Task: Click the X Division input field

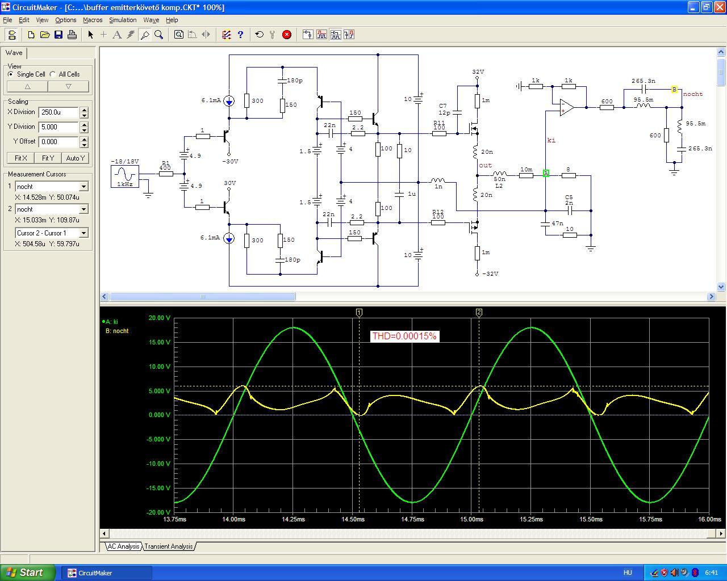Action: click(x=59, y=112)
